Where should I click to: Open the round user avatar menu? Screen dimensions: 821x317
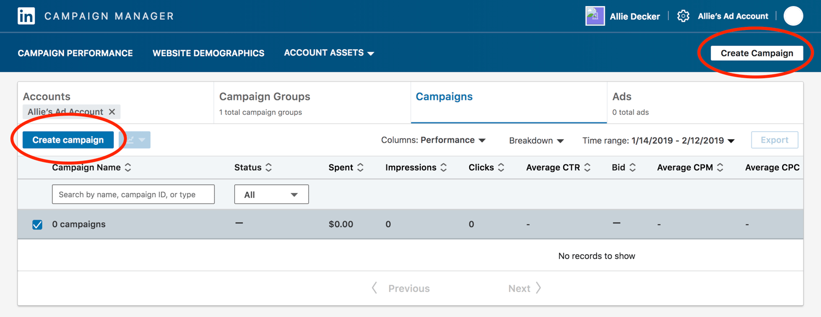(x=793, y=16)
